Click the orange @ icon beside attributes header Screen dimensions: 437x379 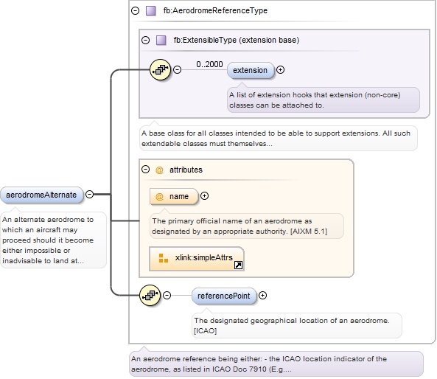[159, 170]
